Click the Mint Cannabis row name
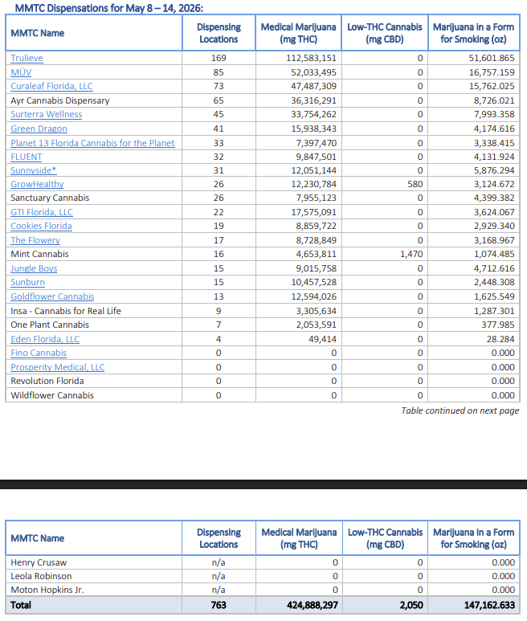527x621 pixels. [x=39, y=254]
